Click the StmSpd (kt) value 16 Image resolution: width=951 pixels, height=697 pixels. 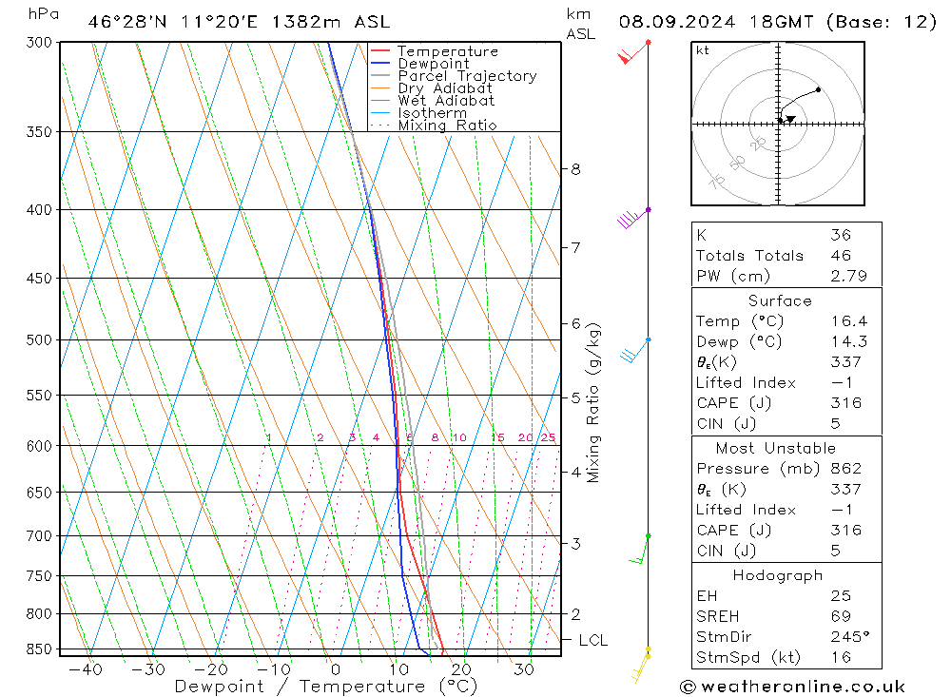[x=841, y=657]
